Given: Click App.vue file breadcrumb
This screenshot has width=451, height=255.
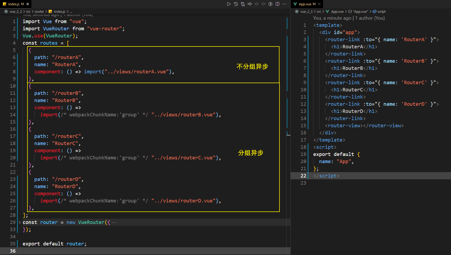Looking at the screenshot, I should 337,11.
